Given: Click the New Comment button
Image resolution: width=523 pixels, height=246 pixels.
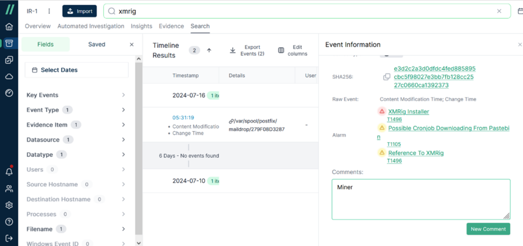Looking at the screenshot, I should click(488, 229).
